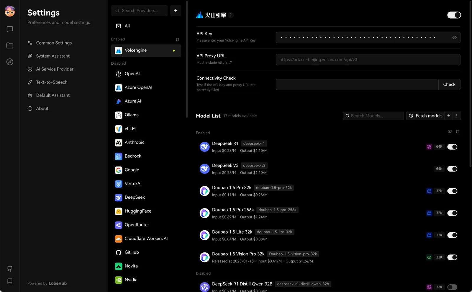Viewport: 472px width, 292px height.
Task: Reveal API key with the eye icon
Action: (x=454, y=37)
